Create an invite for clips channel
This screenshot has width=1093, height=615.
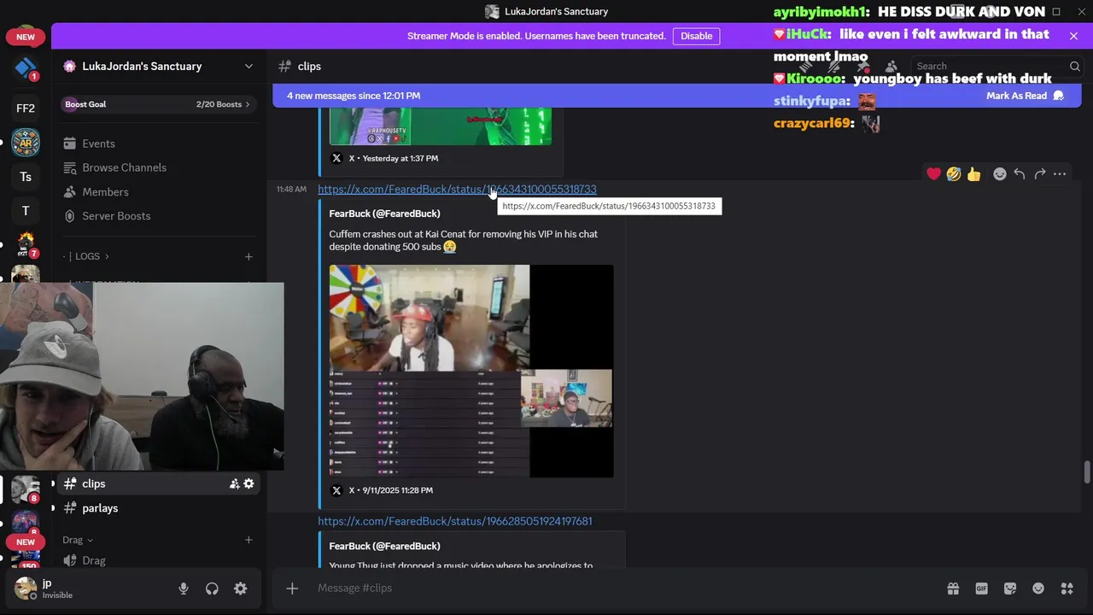point(234,483)
